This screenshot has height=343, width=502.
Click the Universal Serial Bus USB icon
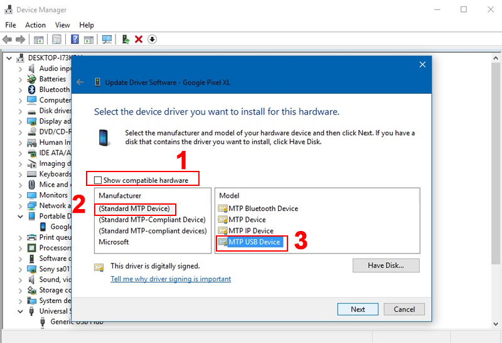(x=31, y=311)
